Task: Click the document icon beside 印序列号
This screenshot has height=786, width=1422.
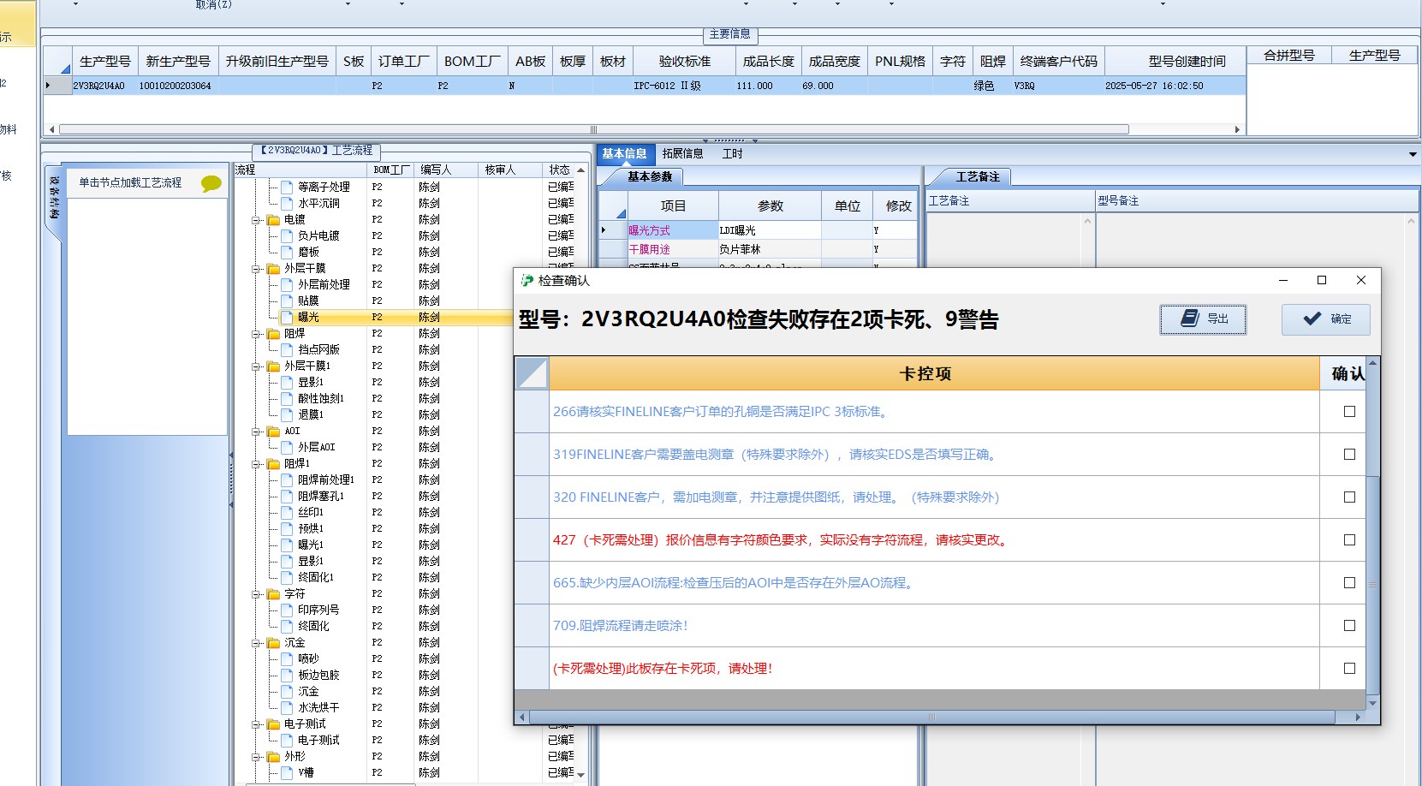Action: (x=288, y=610)
